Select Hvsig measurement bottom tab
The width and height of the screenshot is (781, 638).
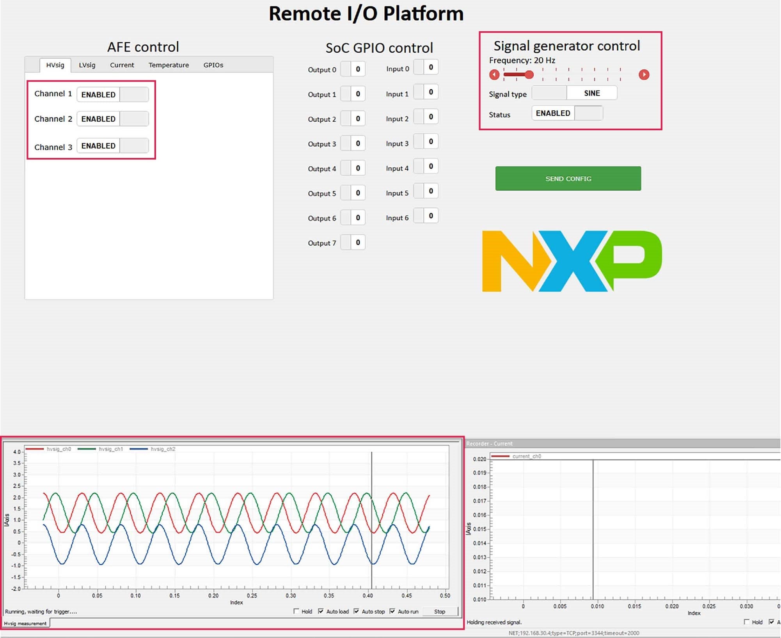pos(25,624)
